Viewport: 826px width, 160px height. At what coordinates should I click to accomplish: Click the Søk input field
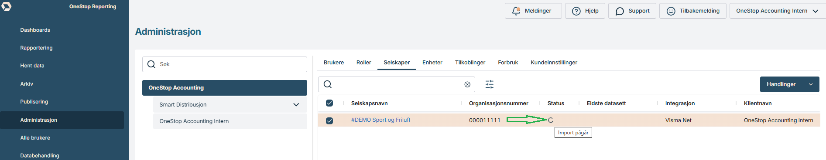tap(225, 64)
